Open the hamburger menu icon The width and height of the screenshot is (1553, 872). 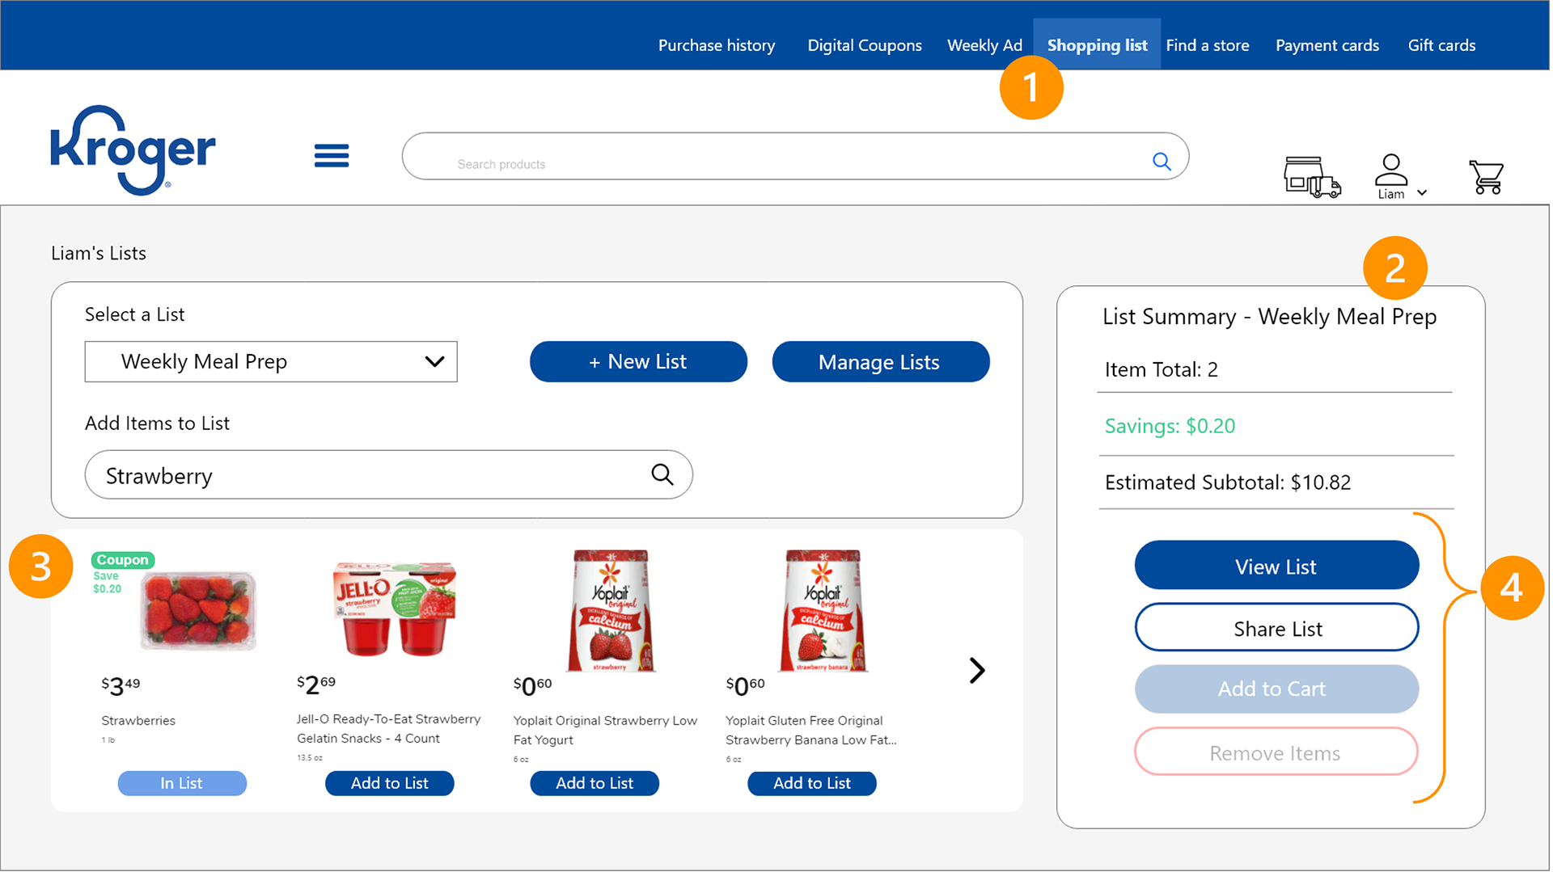tap(332, 155)
